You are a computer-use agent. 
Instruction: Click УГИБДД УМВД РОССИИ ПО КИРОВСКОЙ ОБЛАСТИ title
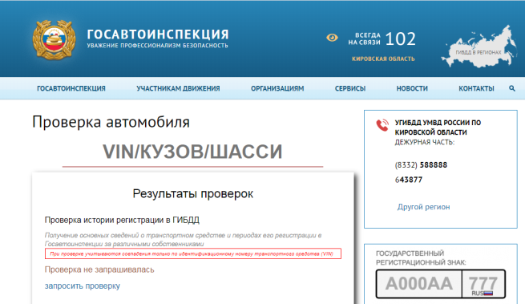click(438, 128)
